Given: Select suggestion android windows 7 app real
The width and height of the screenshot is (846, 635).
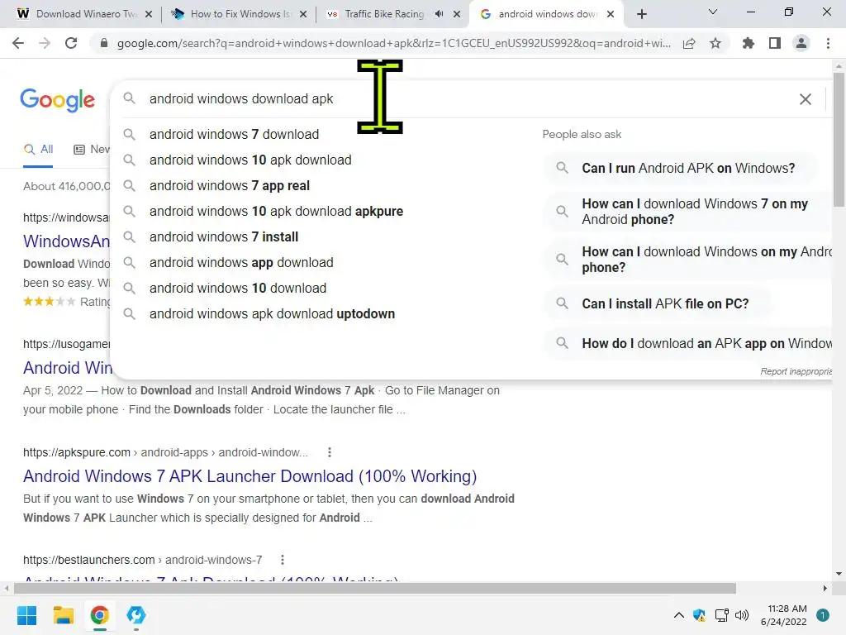Looking at the screenshot, I should [x=230, y=186].
